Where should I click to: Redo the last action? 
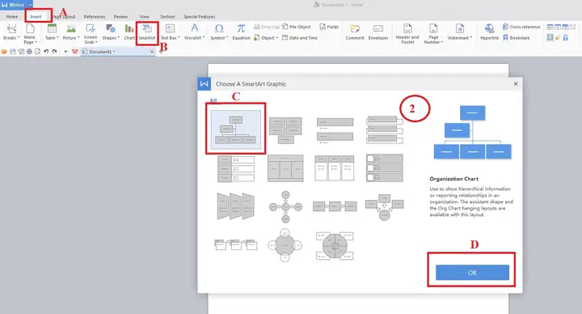click(x=55, y=52)
